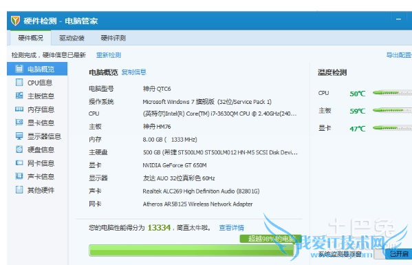The width and height of the screenshot is (412, 265).
Task: Select the 电脑概览 sidebar icon
Action: click(19, 69)
